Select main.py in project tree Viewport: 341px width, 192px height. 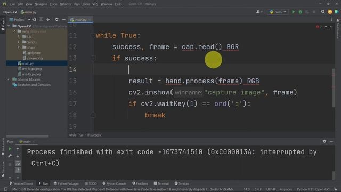(28, 63)
